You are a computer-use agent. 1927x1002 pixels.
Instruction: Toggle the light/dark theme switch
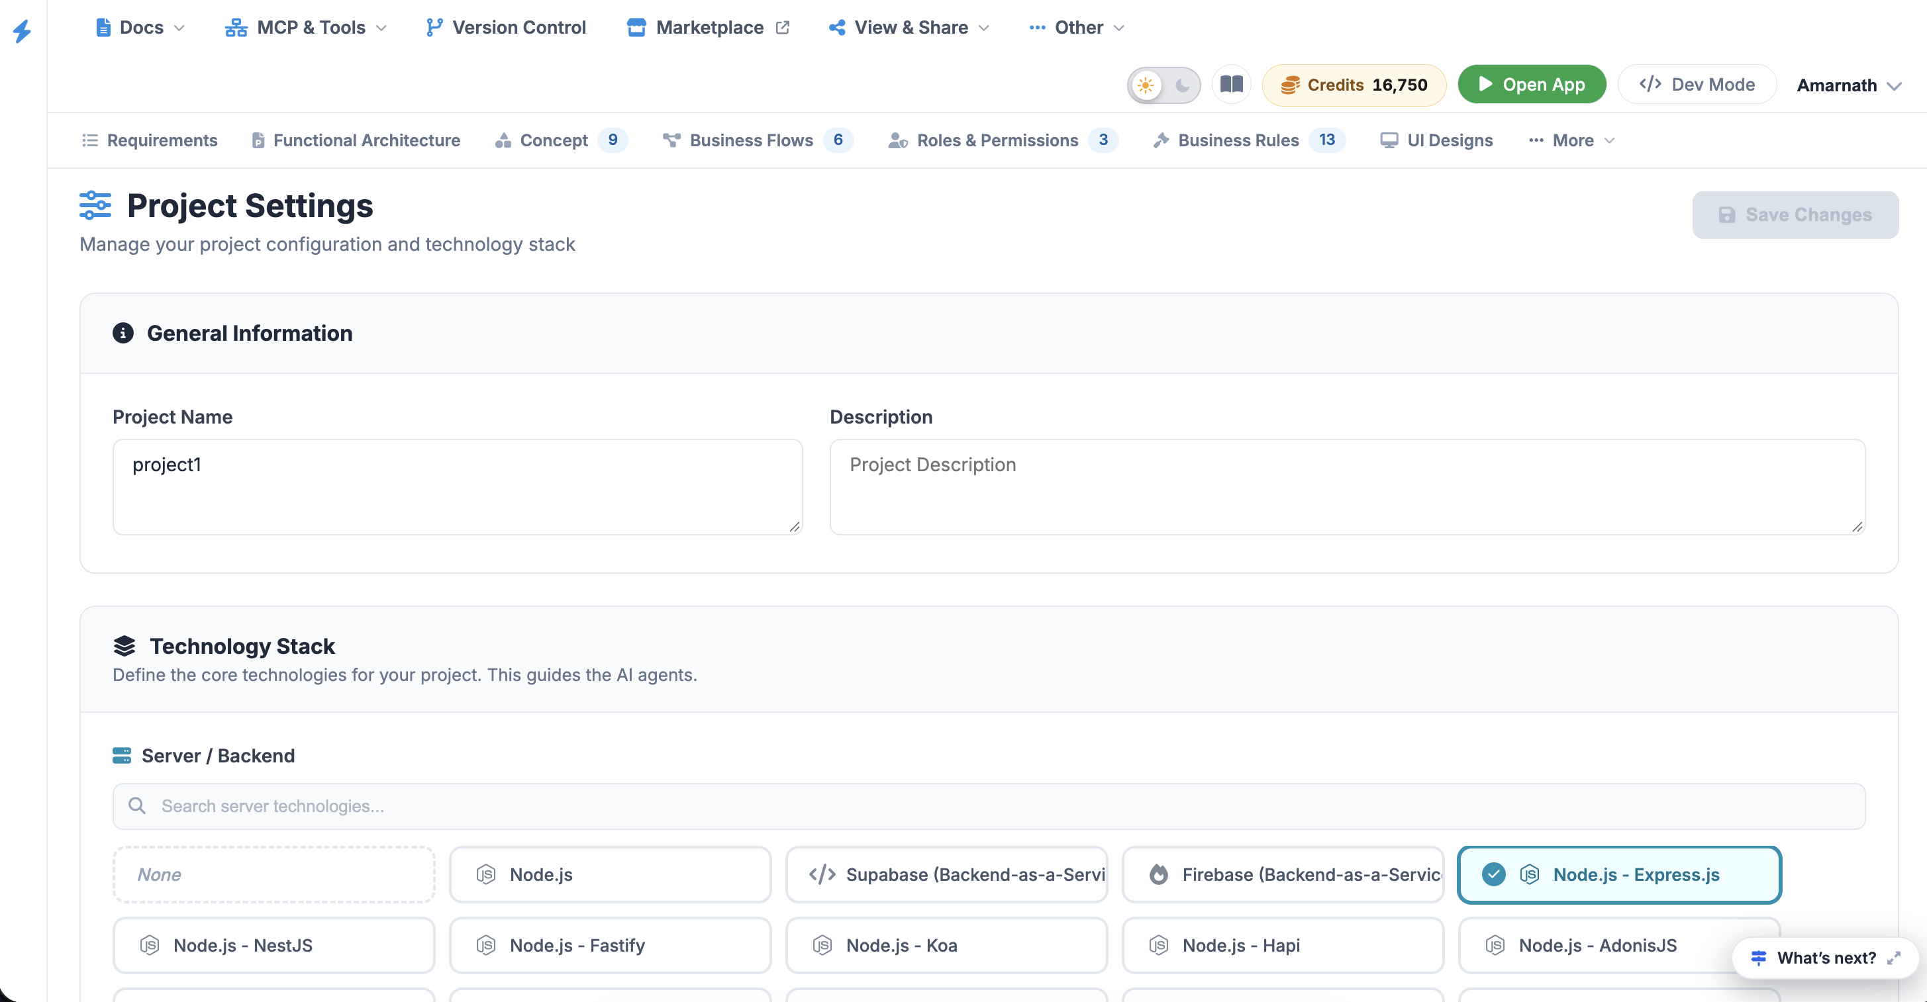point(1163,85)
